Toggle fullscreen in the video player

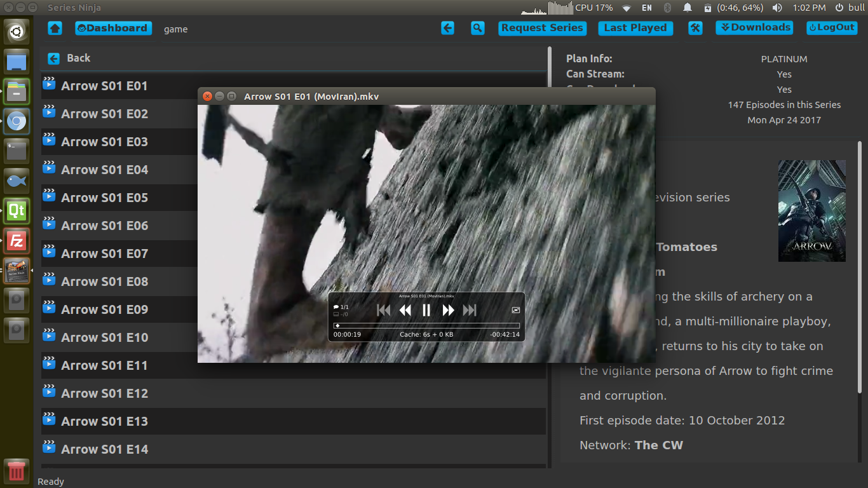[x=516, y=310]
